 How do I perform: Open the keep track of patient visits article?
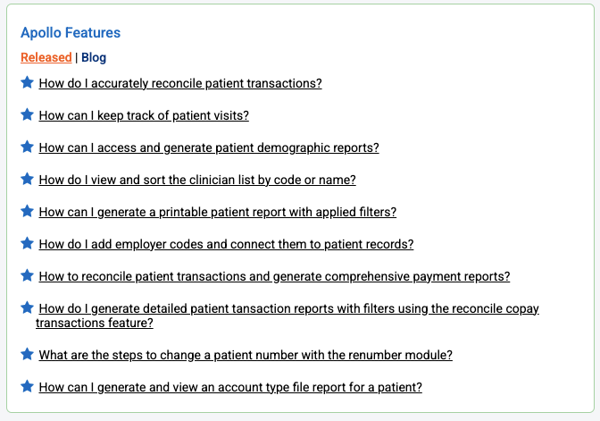click(144, 115)
